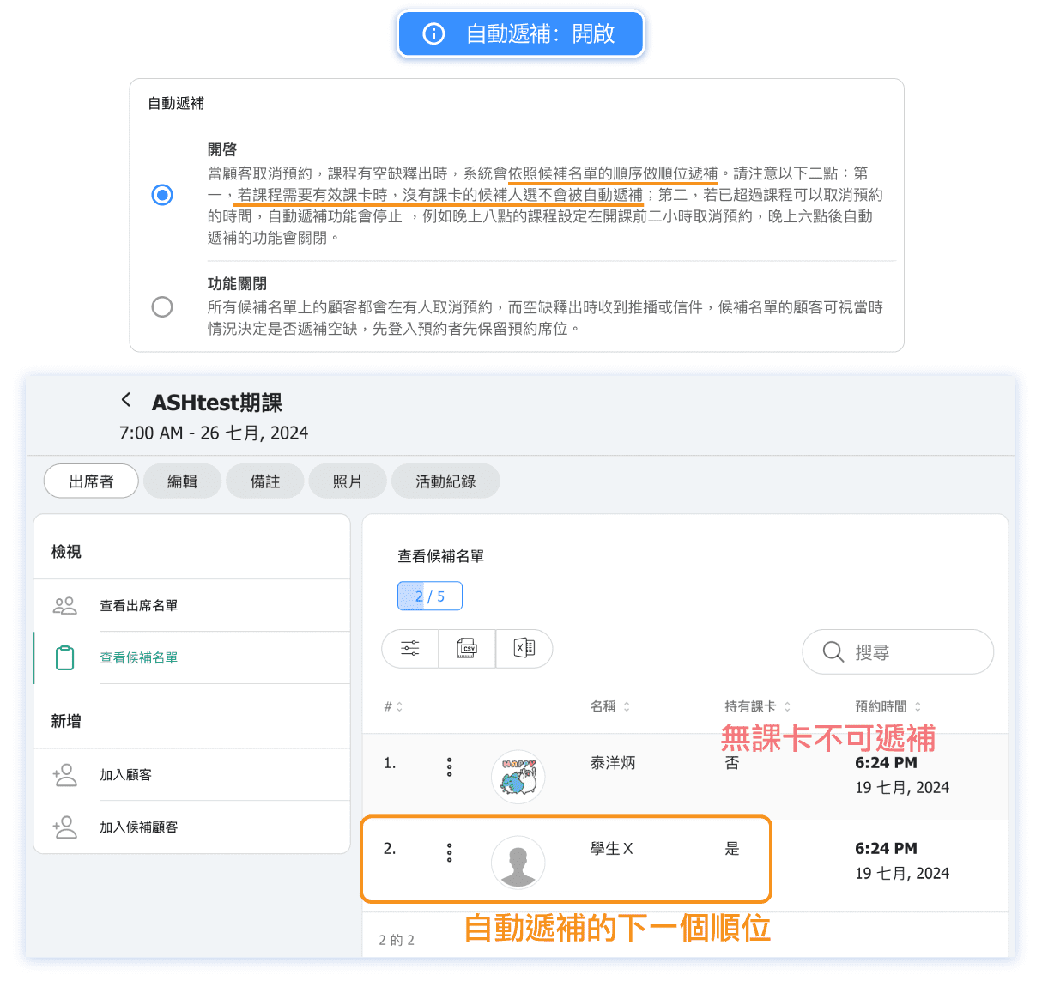
Task: Switch to the 編輯 tab
Action: coord(182,481)
